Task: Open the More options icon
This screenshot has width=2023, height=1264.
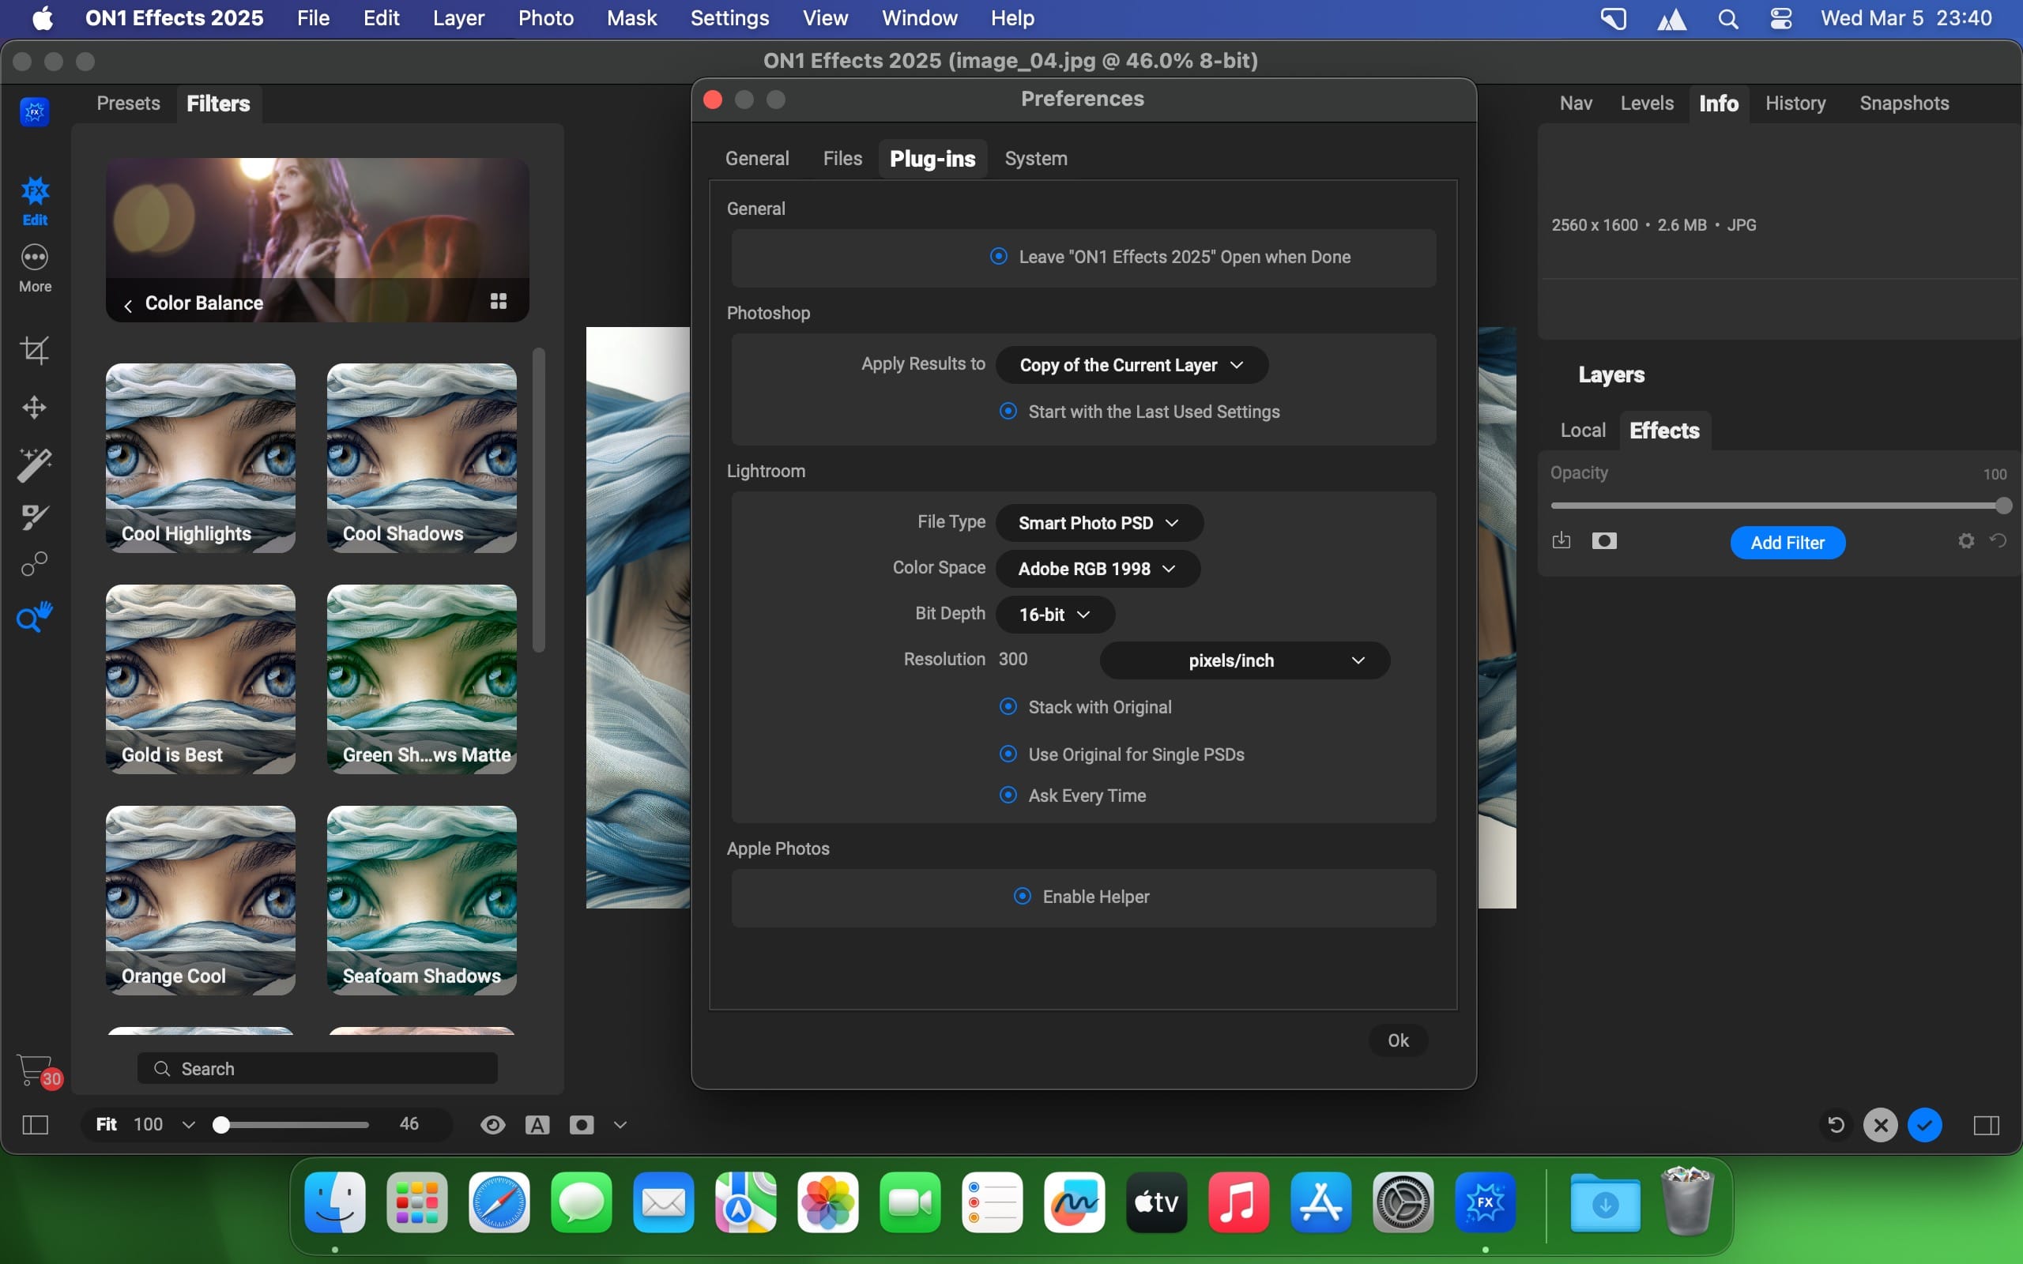Action: (34, 258)
